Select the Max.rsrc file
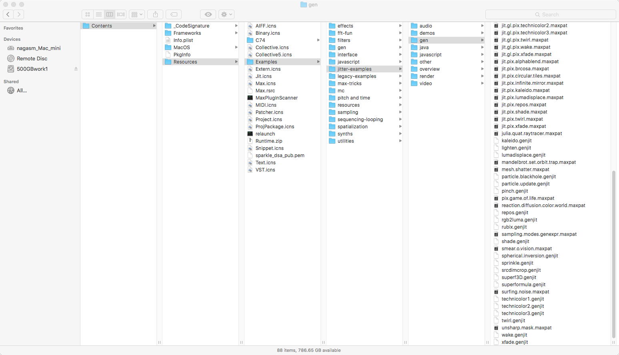 click(x=265, y=90)
